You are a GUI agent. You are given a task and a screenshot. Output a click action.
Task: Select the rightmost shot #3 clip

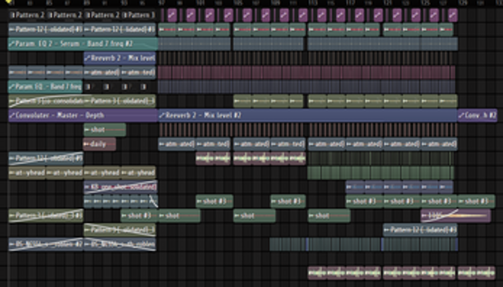tap(476, 202)
